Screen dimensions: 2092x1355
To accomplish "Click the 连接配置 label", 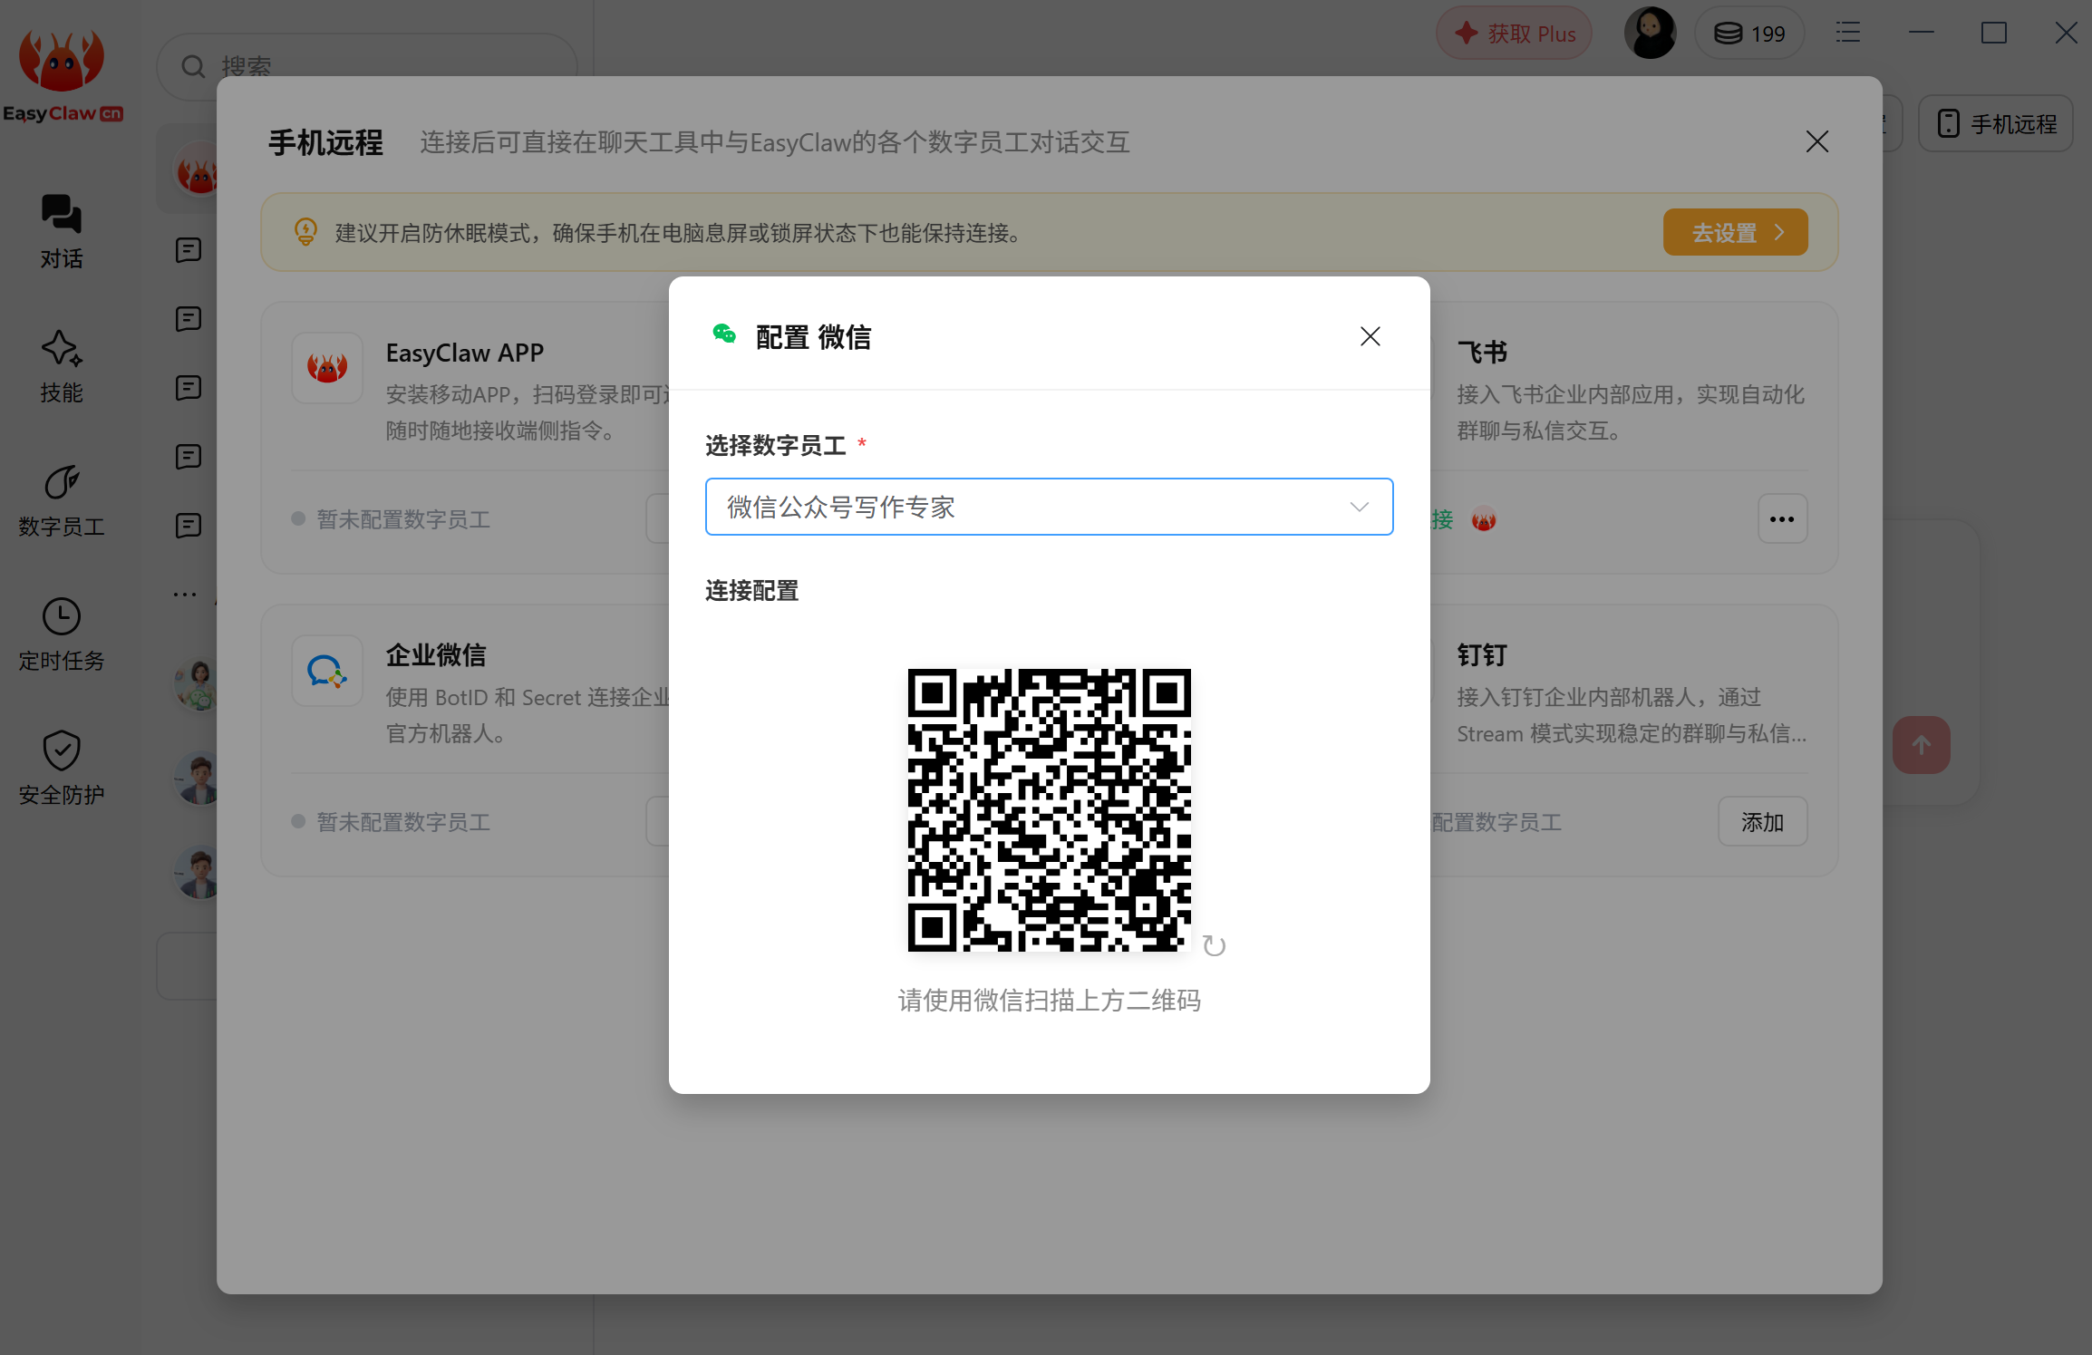I will (752, 591).
